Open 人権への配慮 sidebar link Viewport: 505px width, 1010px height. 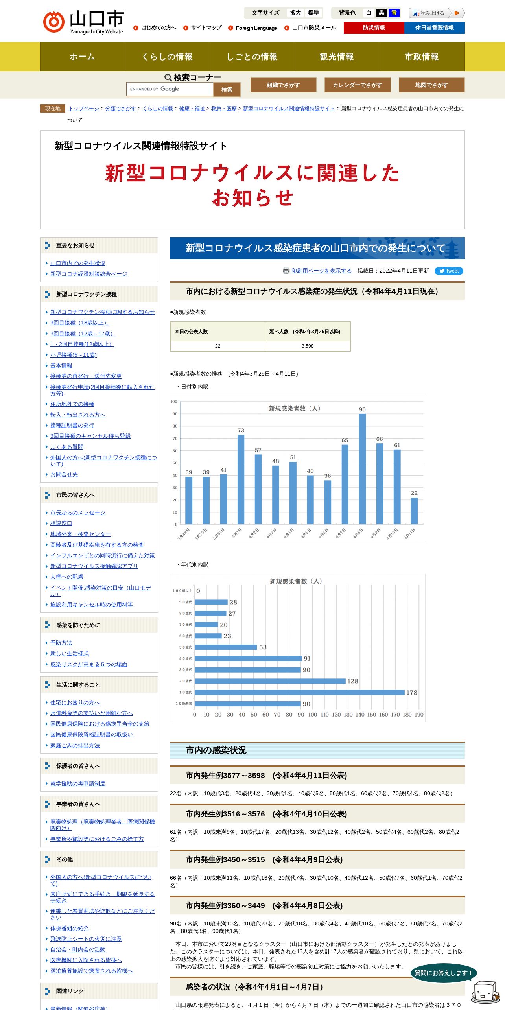tap(67, 577)
